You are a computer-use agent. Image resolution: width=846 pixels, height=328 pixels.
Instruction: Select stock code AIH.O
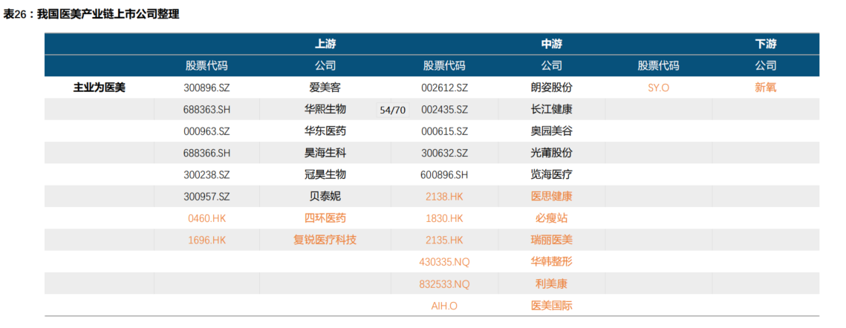[445, 306]
